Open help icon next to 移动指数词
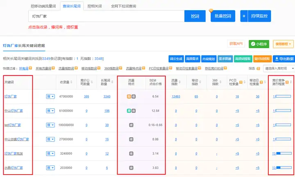Image resolution: width=295 pixels, height=177 pixels. pos(99,68)
